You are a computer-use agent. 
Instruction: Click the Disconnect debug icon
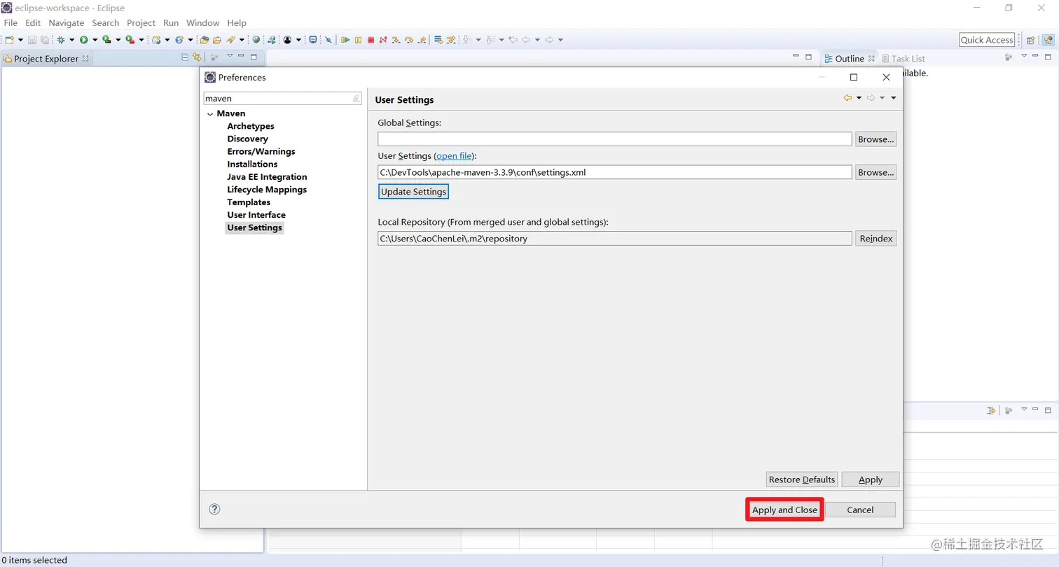pos(383,40)
